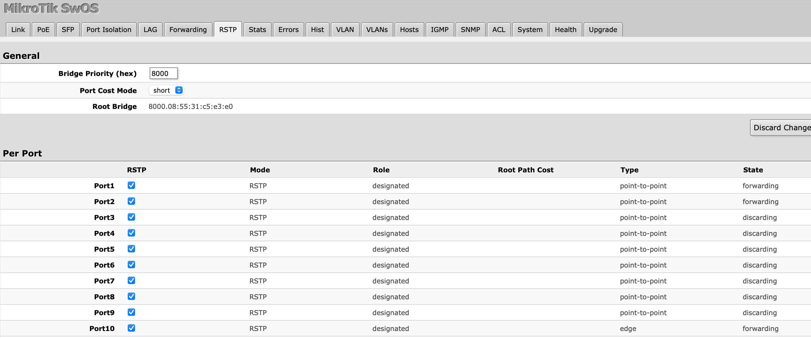View the Errors tab
The height and width of the screenshot is (338, 811).
(288, 30)
